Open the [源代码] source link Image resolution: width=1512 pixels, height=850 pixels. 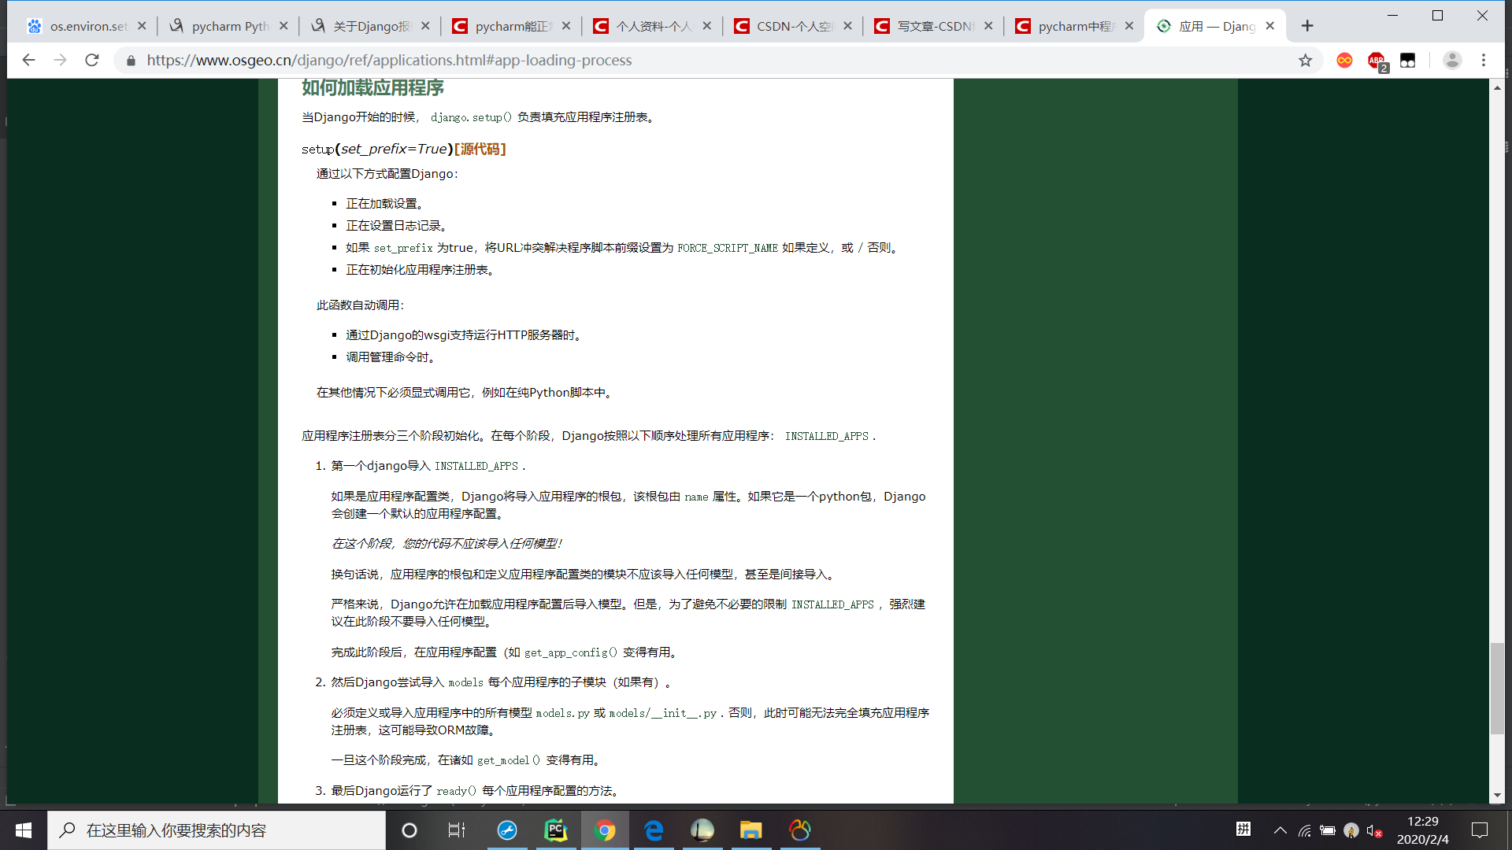480,149
